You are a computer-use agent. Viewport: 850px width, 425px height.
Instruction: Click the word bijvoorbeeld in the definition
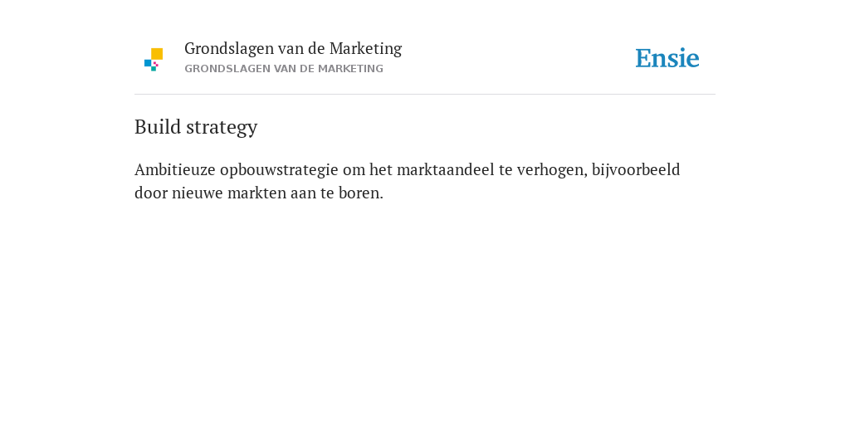click(635, 170)
